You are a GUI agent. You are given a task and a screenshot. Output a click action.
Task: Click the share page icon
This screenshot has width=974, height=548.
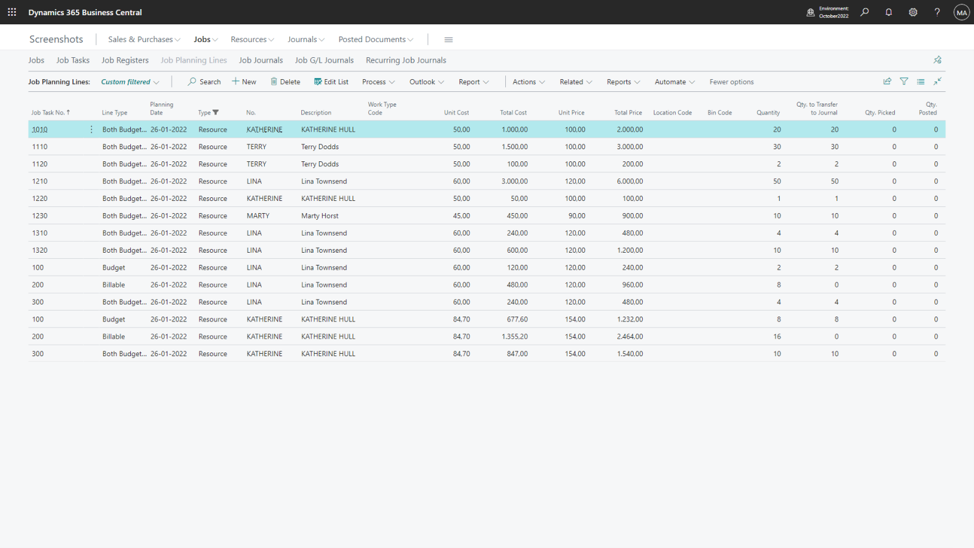click(888, 82)
